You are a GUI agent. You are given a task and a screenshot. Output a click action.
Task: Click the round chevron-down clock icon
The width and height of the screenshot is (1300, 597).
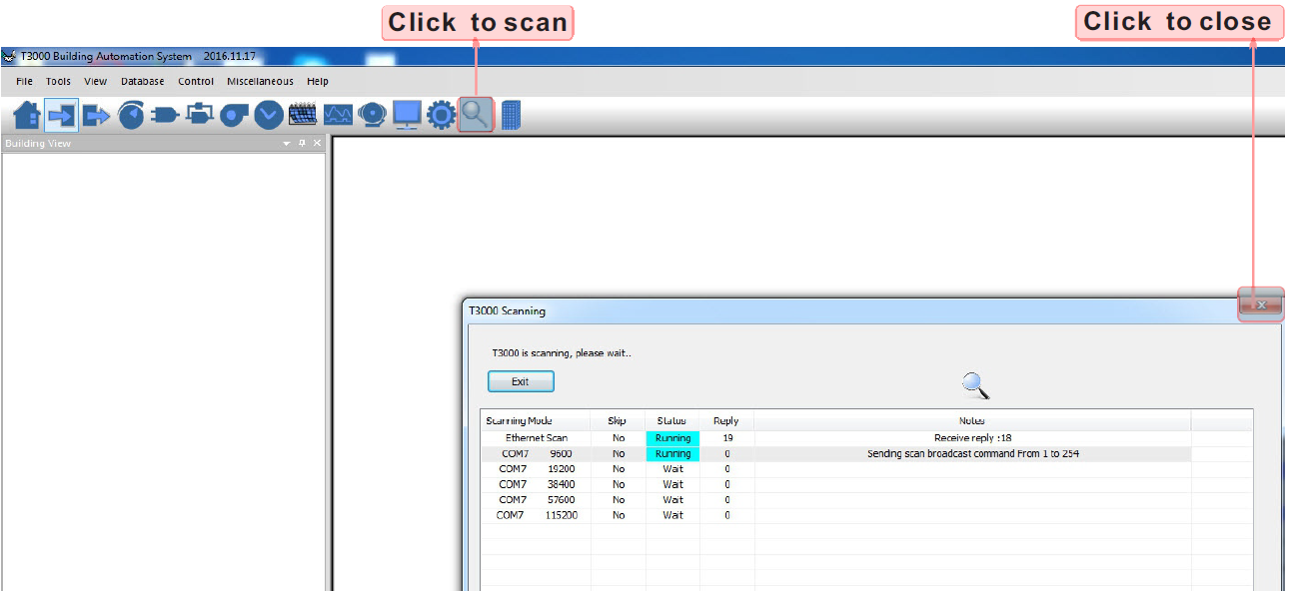click(268, 116)
